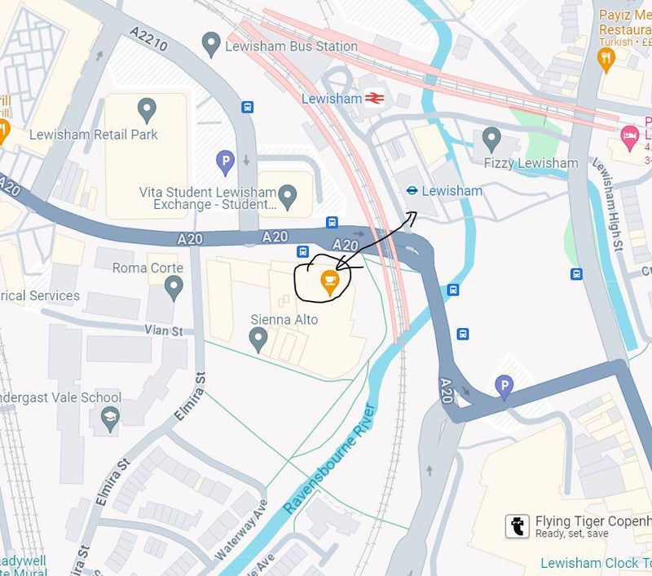Viewport: 652px width, 576px height.
Task: Click the Lewisham High St bus stop
Action: [x=576, y=274]
